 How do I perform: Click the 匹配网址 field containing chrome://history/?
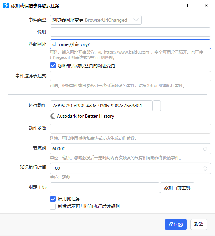click(130, 44)
